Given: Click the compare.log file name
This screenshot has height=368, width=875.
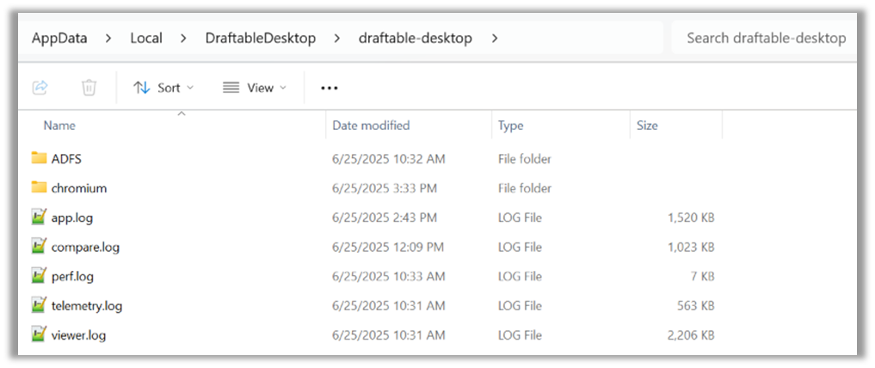Looking at the screenshot, I should 85,247.
